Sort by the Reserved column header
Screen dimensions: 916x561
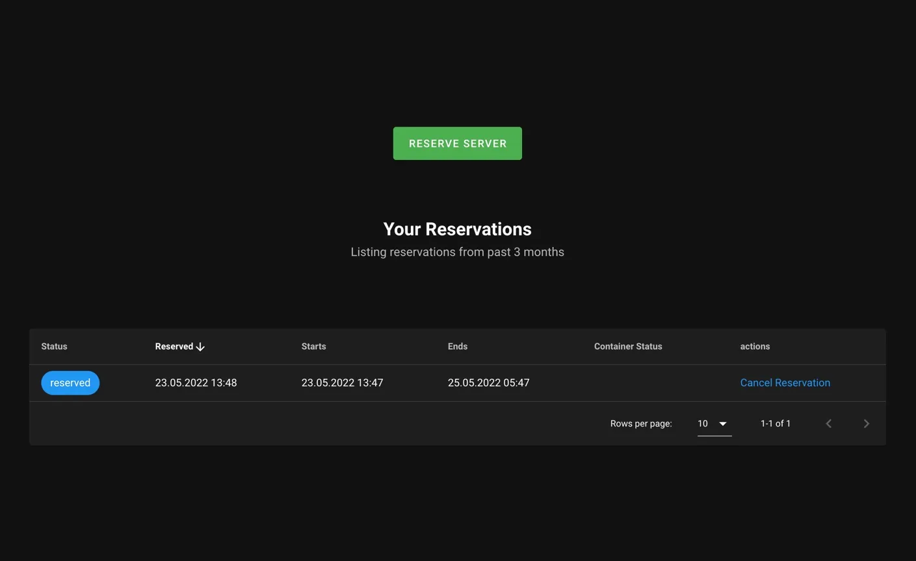click(174, 346)
